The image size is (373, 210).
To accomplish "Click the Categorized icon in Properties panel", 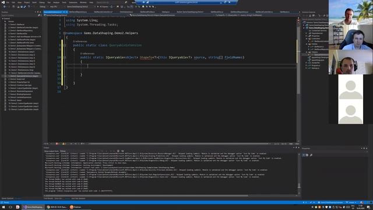I will 304,155.
